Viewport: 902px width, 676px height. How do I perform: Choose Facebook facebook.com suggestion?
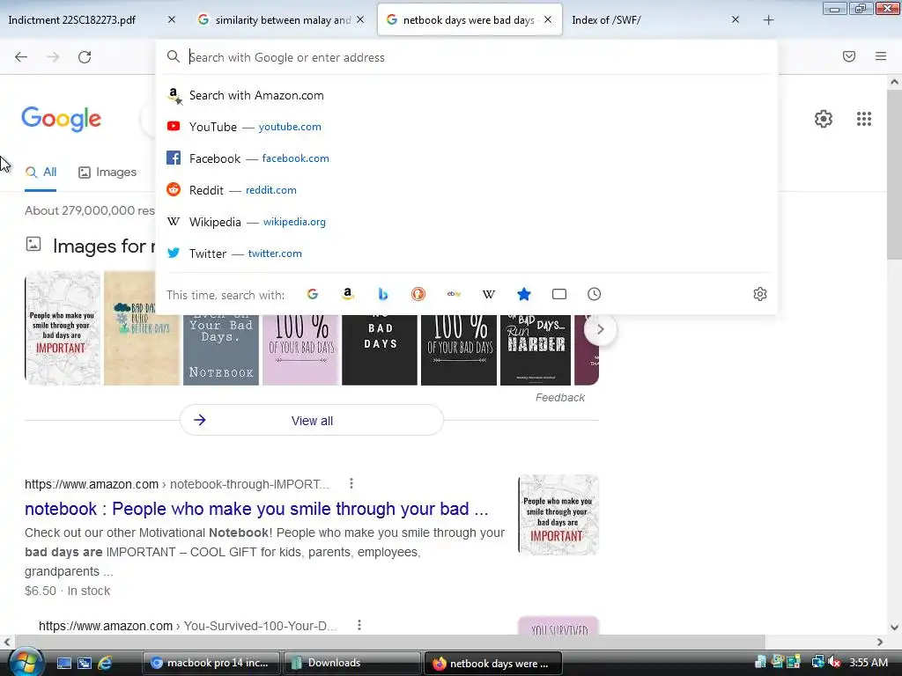coord(467,158)
